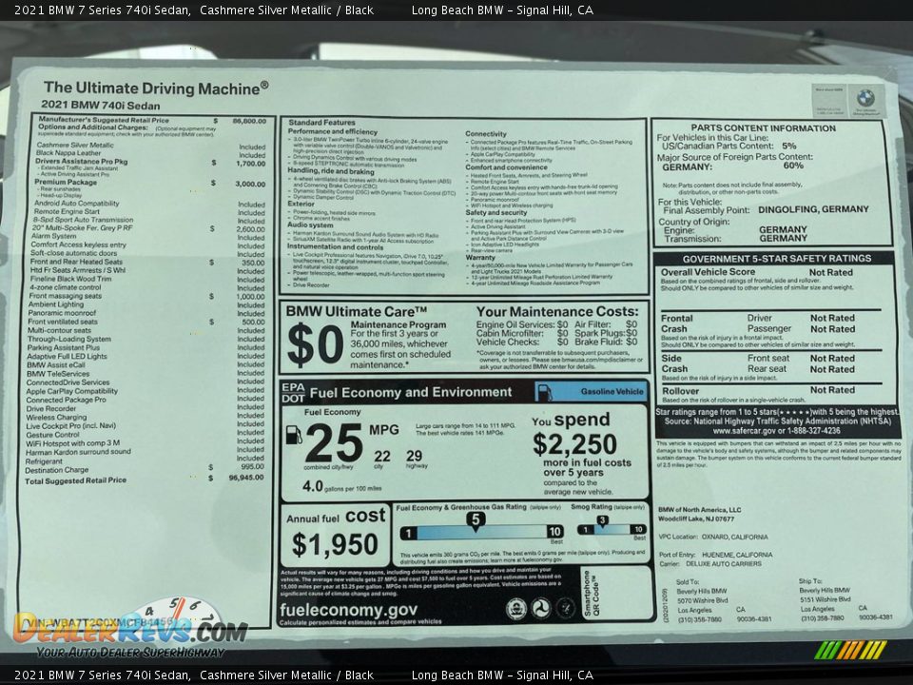Click '2021 BMW 740i Sedan' subtitle on sticker
The image size is (913, 685).
[x=100, y=106]
